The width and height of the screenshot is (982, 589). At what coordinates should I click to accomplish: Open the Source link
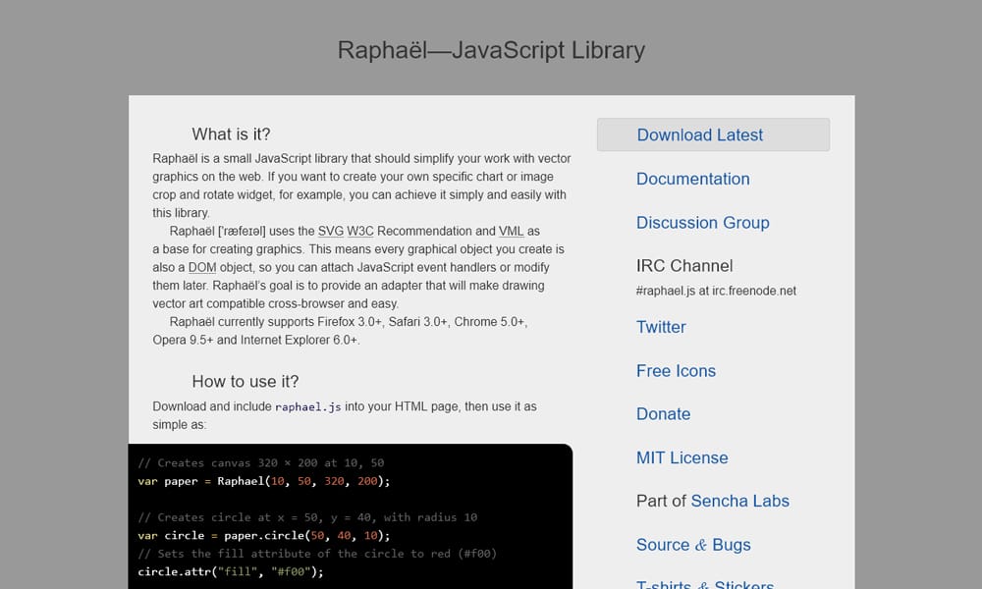[x=663, y=545]
